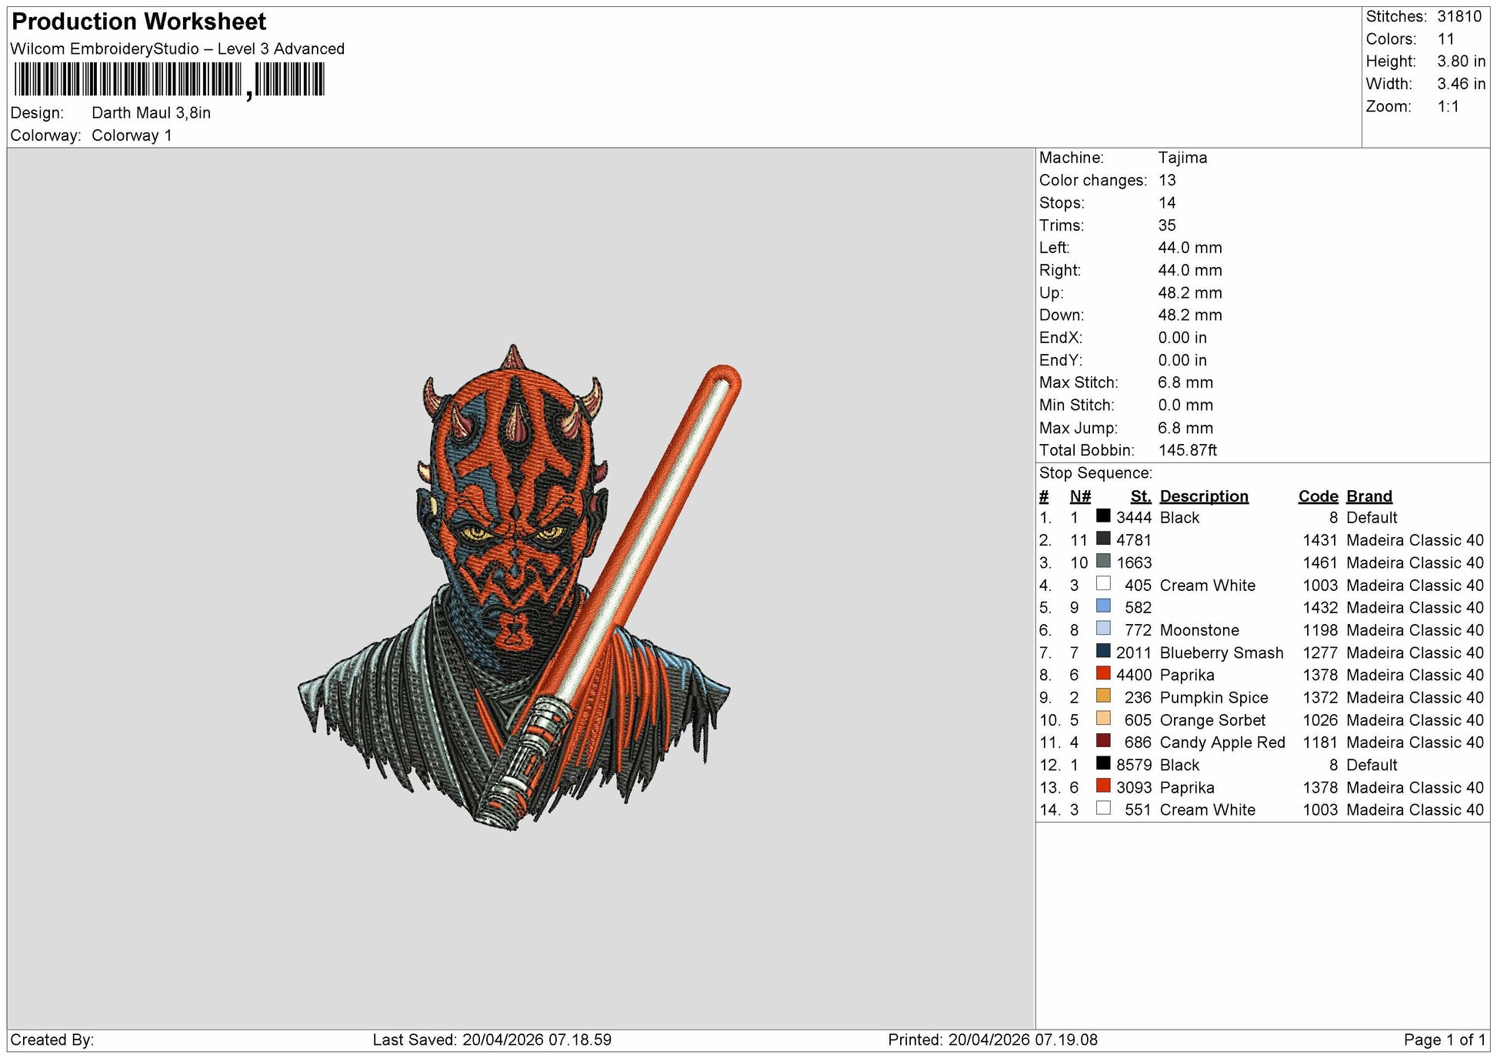The height and width of the screenshot is (1058, 1497).
Task: Click thread code '1277'
Action: (x=1320, y=652)
